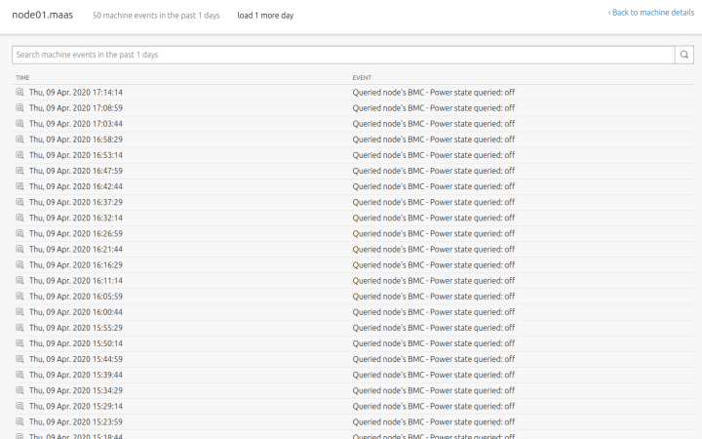Select timestamp Thu, 09 Apr. 2020 16:26:59
Viewport: 702px width, 439px height.
tap(76, 233)
